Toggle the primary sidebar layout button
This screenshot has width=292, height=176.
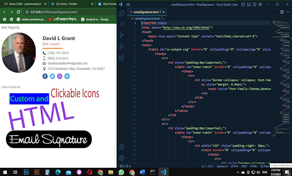243,4
